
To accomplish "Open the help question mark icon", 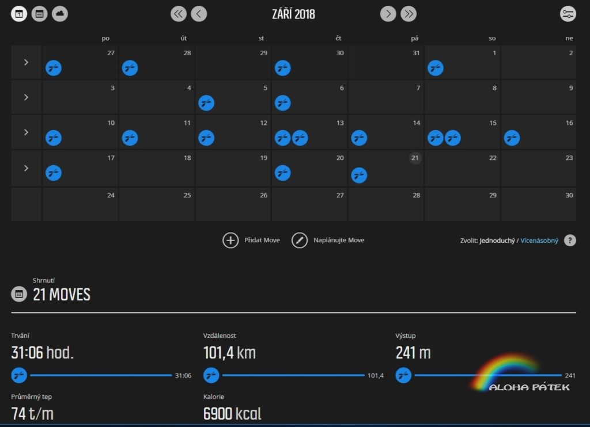I will coord(570,241).
